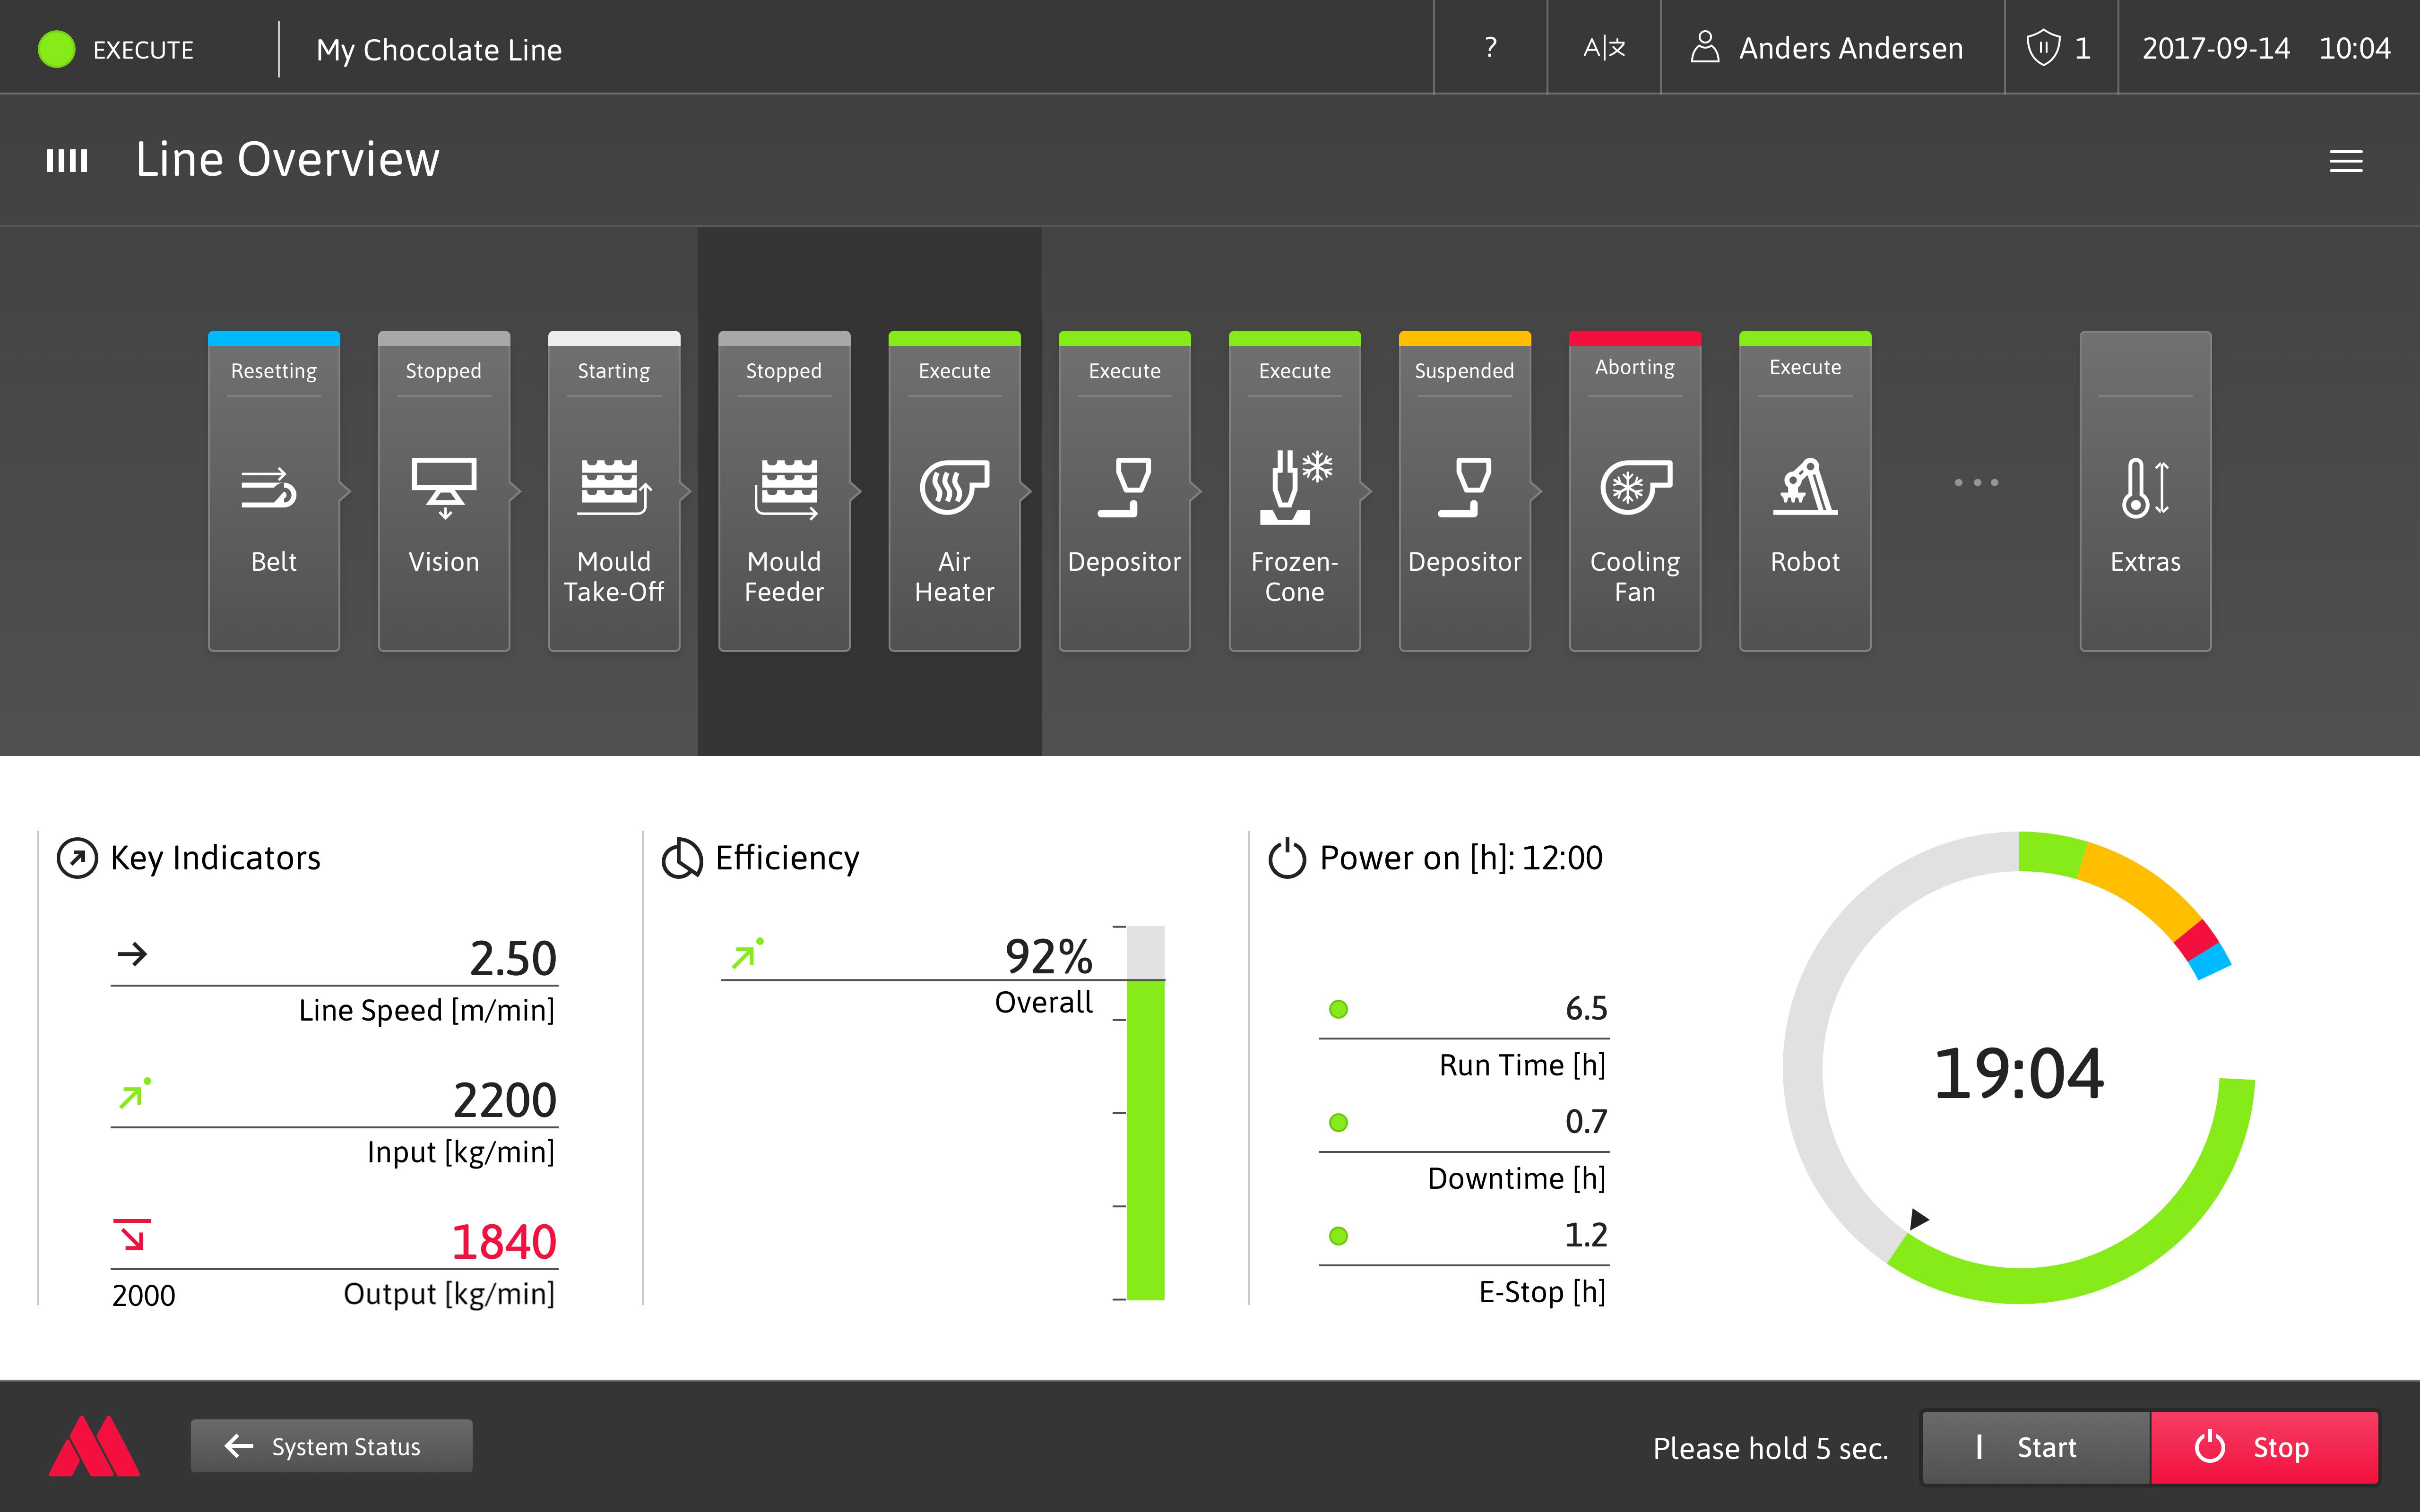The height and width of the screenshot is (1512, 2420).
Task: Click the Run Time status dot
Action: [x=1337, y=1009]
